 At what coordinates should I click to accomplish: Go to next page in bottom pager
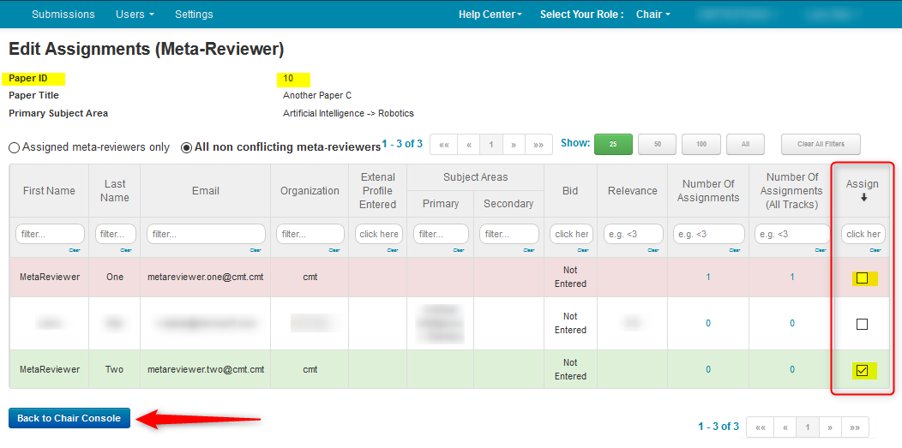pos(830,427)
